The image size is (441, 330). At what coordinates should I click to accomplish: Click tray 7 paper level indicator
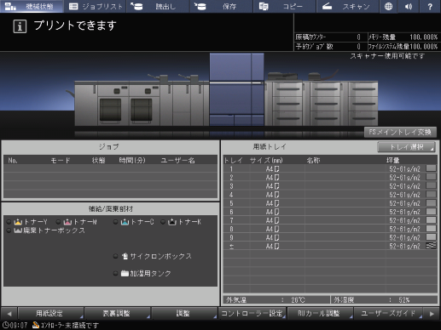[x=431, y=219]
